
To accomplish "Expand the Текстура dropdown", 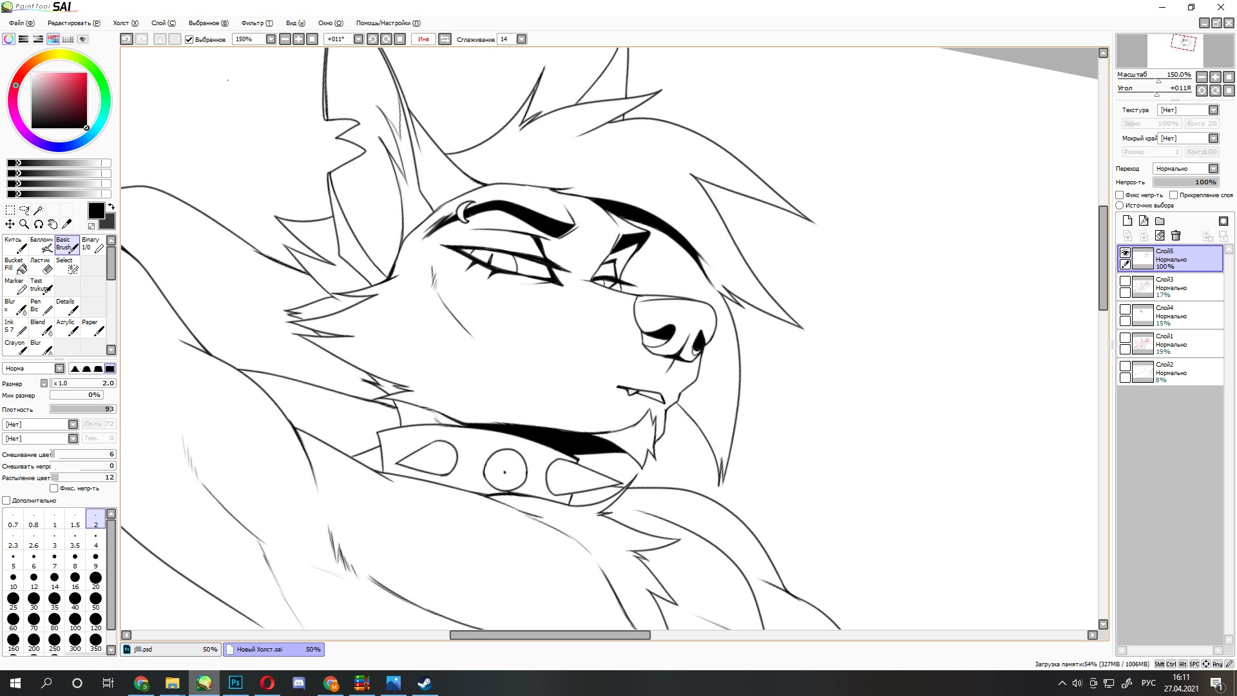I will 1188,110.
